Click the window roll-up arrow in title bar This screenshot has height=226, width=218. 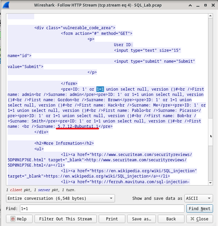coord(190,5)
